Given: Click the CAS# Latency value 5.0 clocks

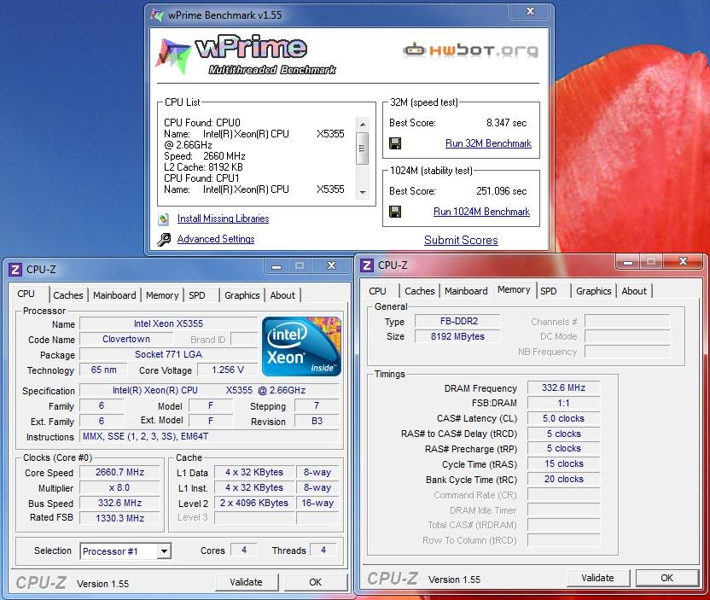Looking at the screenshot, I should click(x=564, y=418).
